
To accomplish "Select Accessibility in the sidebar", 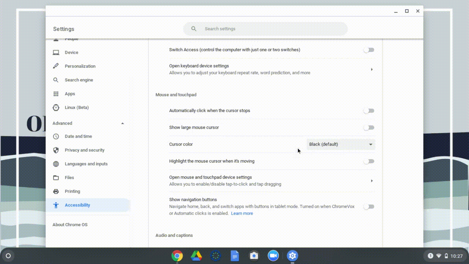I will (77, 205).
